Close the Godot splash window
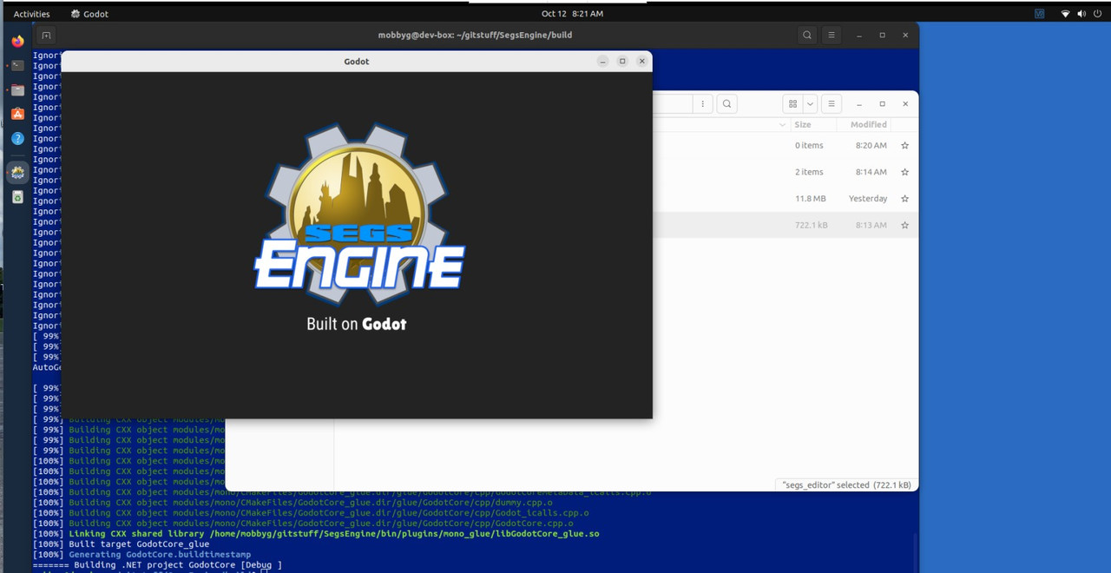 tap(642, 62)
